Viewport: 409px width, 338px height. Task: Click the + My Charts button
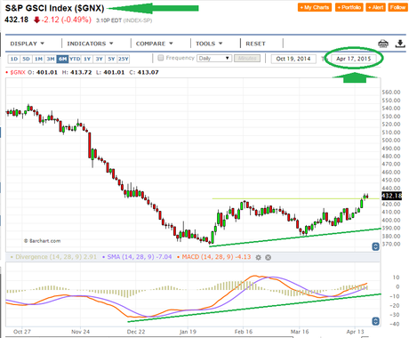[x=315, y=7]
